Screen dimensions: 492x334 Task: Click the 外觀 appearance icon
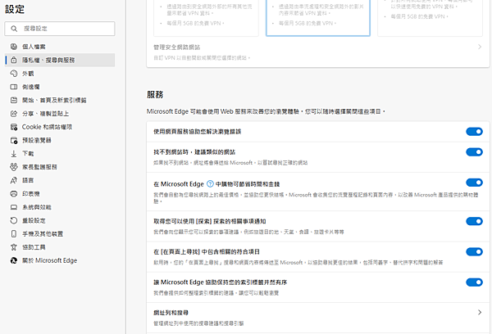[13, 74]
